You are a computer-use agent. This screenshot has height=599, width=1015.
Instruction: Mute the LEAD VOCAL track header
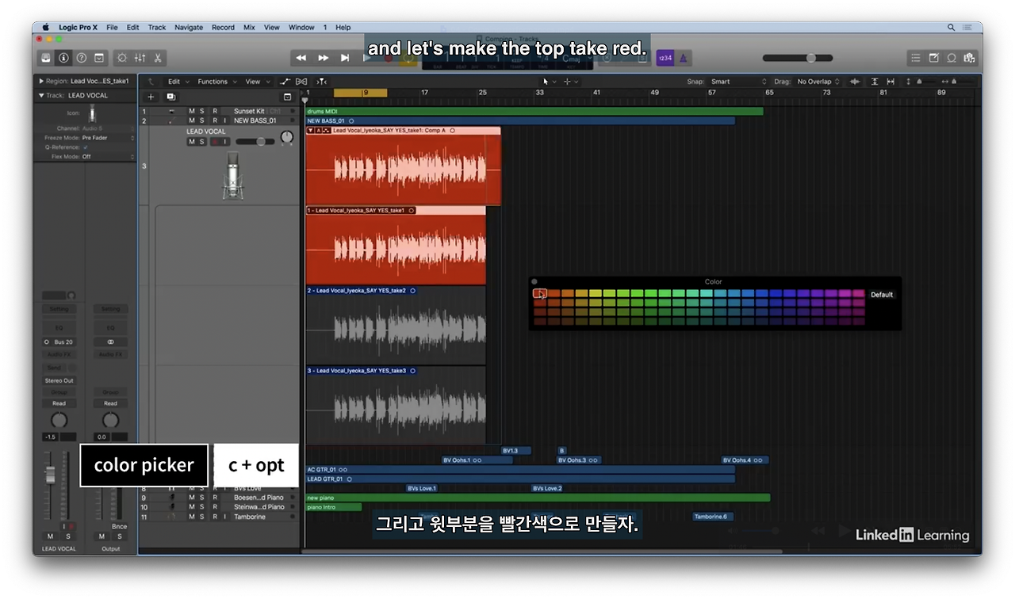[191, 142]
